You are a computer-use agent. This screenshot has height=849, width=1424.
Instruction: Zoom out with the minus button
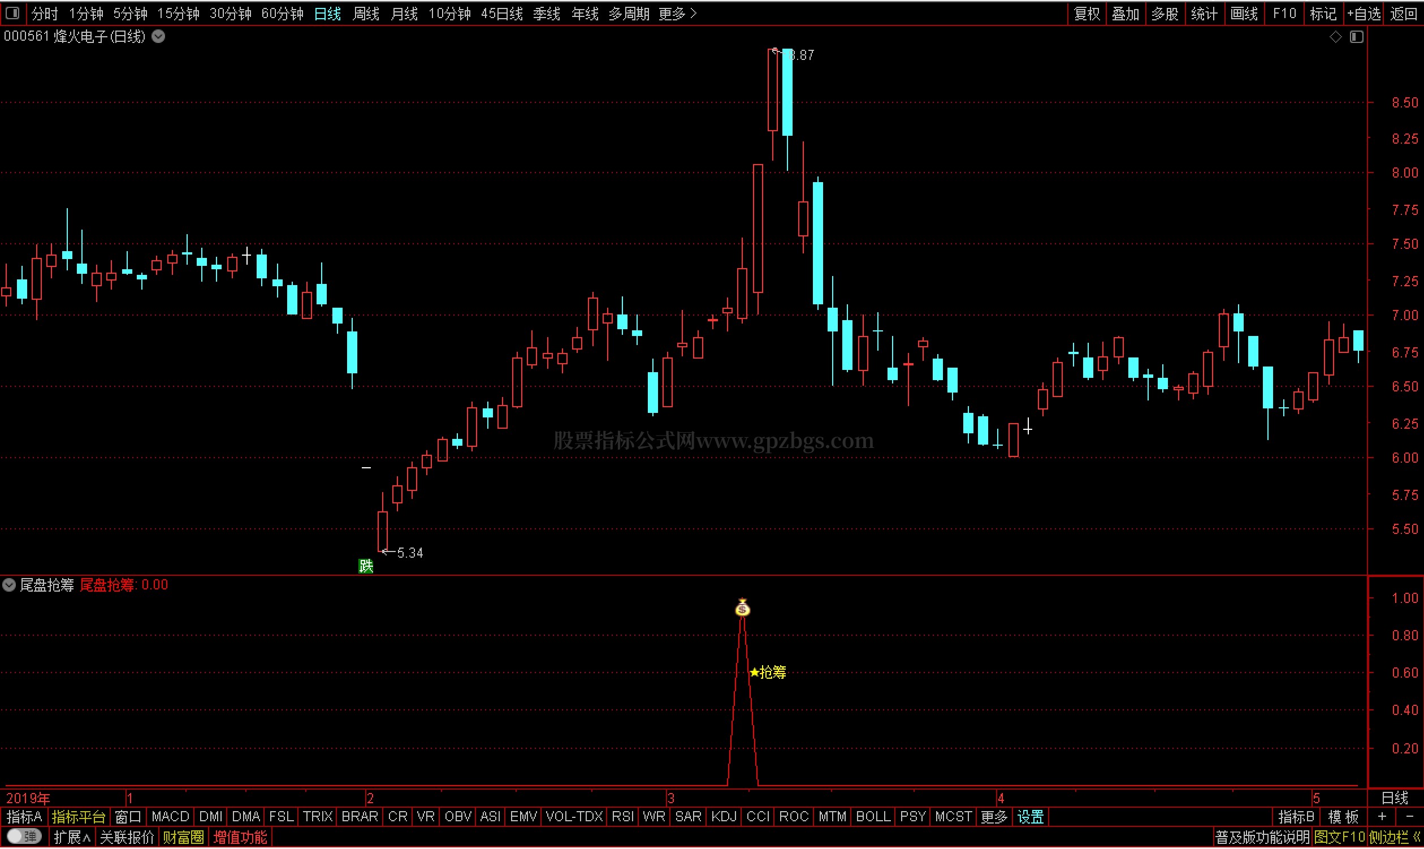click(x=1409, y=817)
